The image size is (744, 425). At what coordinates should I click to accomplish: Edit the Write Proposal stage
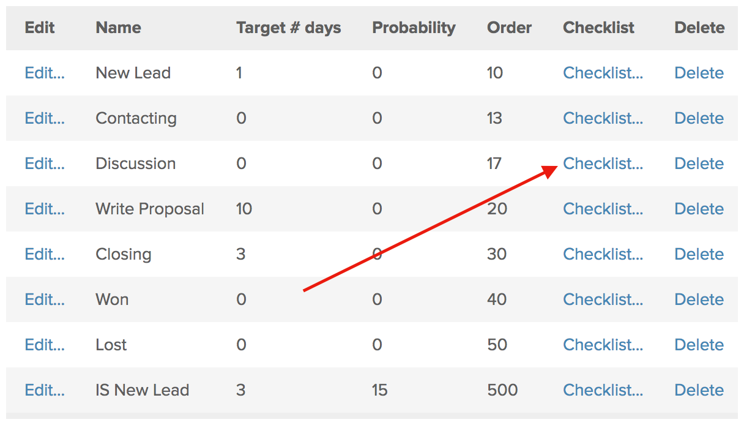45,209
